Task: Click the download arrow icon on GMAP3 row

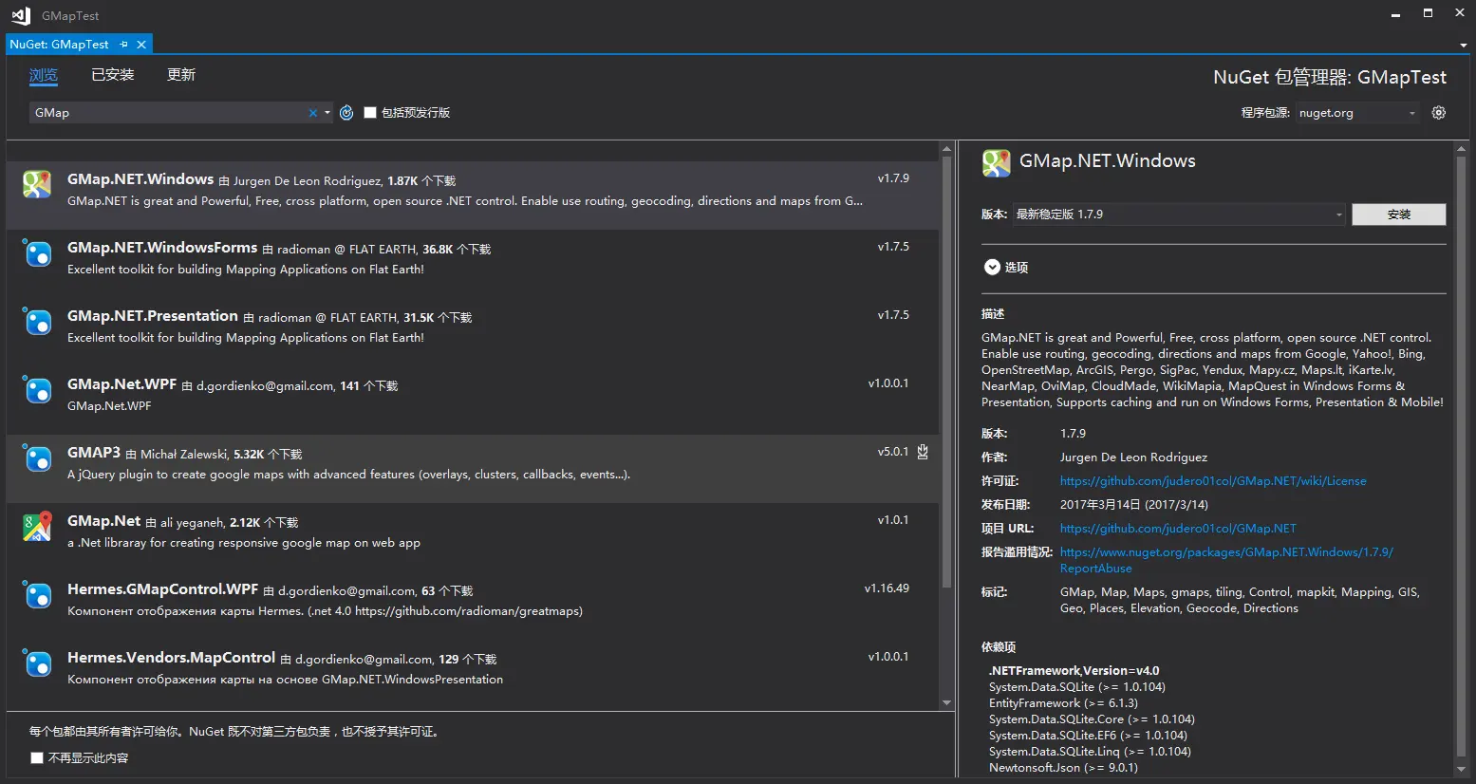Action: pos(923,452)
